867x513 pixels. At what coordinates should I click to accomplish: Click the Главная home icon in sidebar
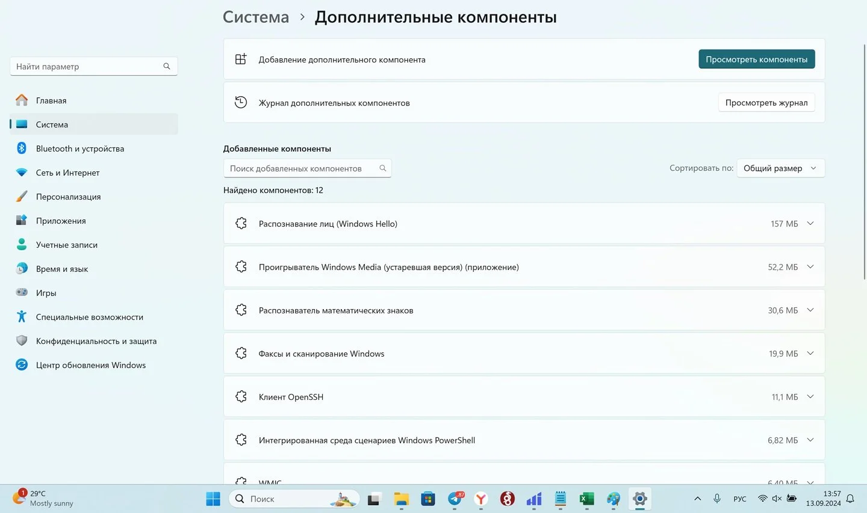coord(22,100)
